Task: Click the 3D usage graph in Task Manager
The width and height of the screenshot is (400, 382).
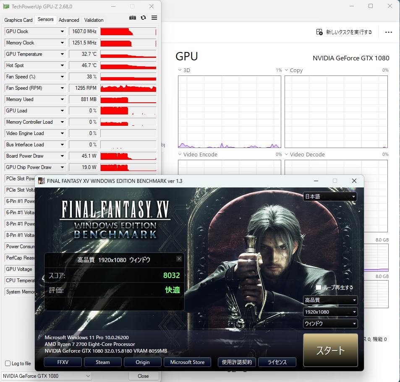Action: point(230,112)
